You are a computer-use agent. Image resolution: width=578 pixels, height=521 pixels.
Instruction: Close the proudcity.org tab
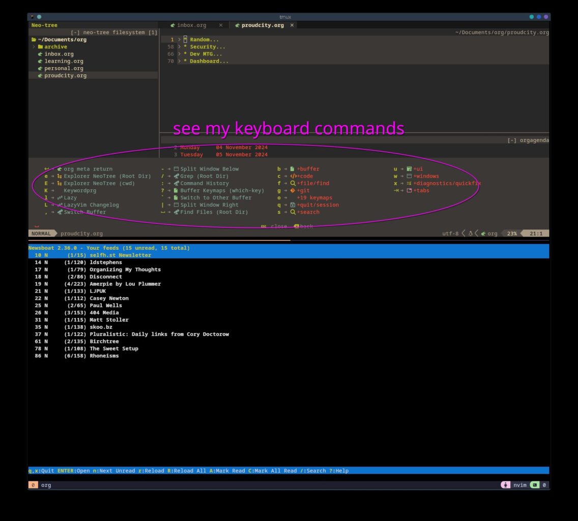292,25
